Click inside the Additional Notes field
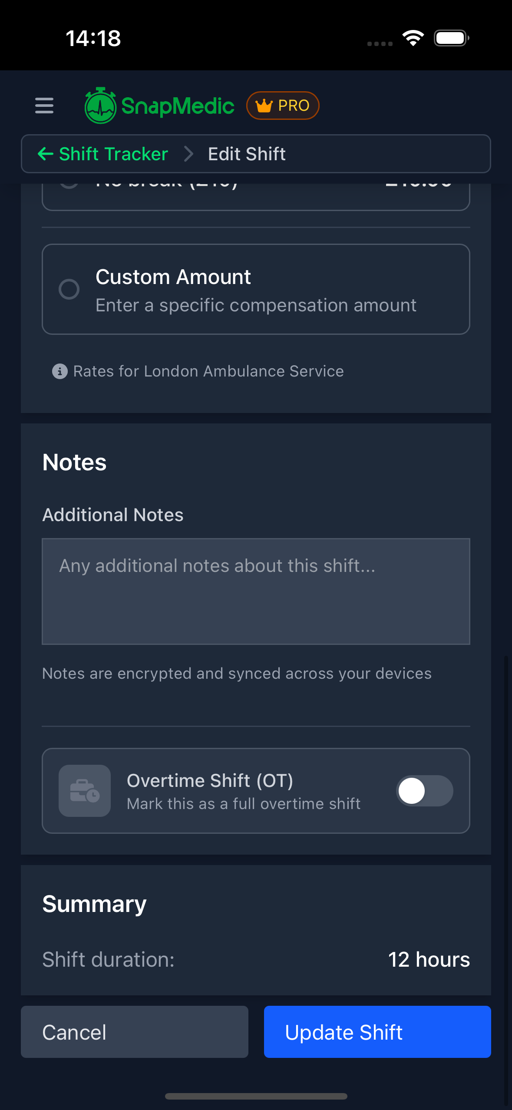Viewport: 512px width, 1110px height. pyautogui.click(x=256, y=591)
